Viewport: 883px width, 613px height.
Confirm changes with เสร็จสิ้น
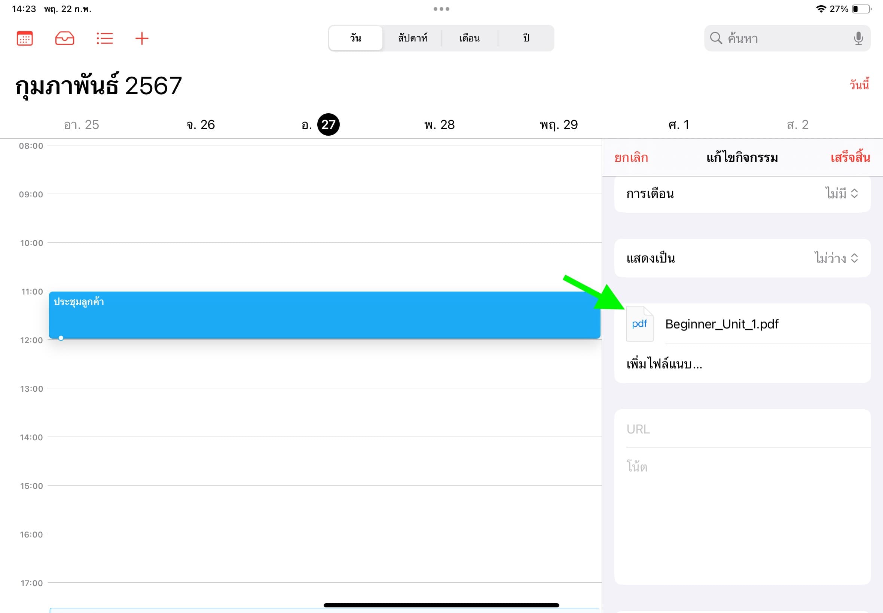pyautogui.click(x=850, y=157)
